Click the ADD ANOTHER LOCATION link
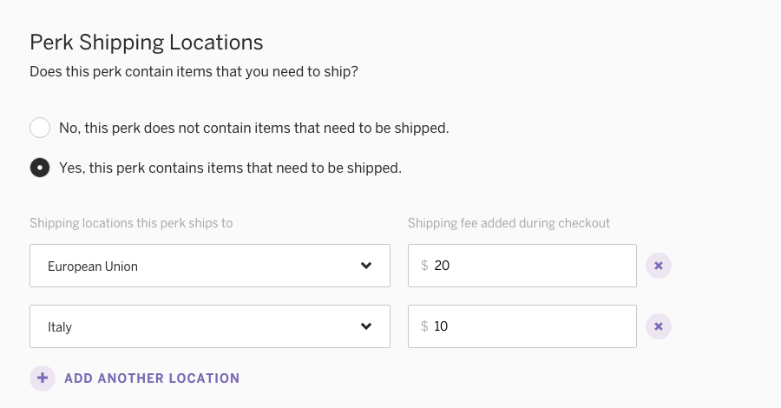This screenshot has height=408, width=781. pyautogui.click(x=152, y=378)
